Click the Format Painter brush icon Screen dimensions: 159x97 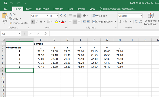(11, 23)
